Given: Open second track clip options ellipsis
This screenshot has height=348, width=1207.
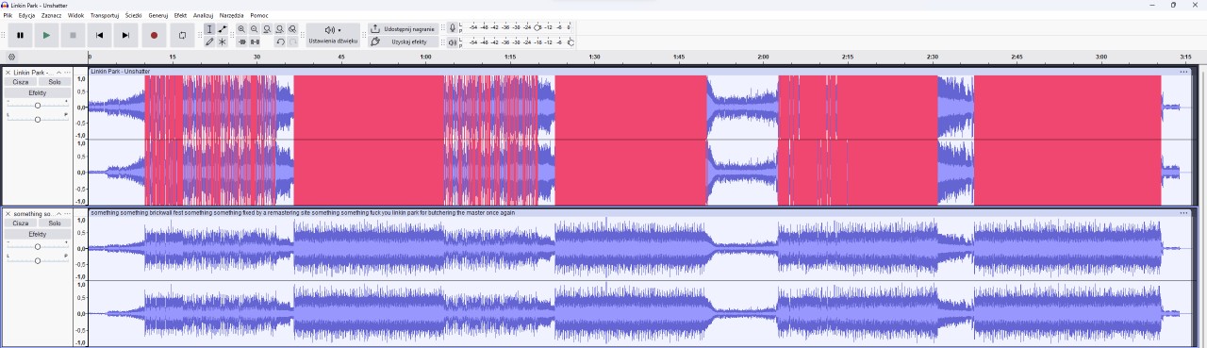Looking at the screenshot, I should coord(1183,213).
